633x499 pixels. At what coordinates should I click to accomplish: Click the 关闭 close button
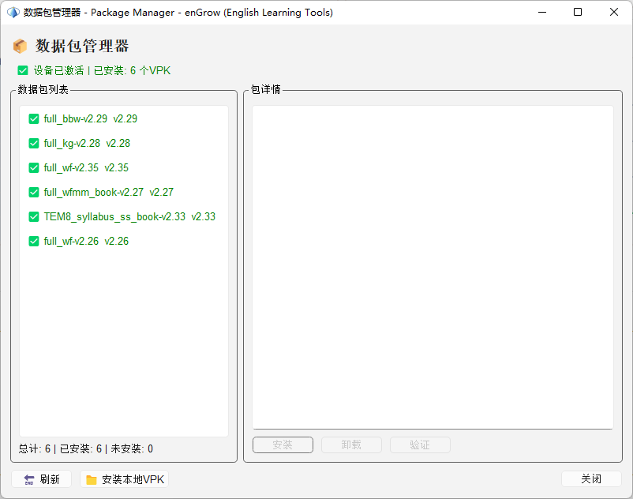point(591,479)
